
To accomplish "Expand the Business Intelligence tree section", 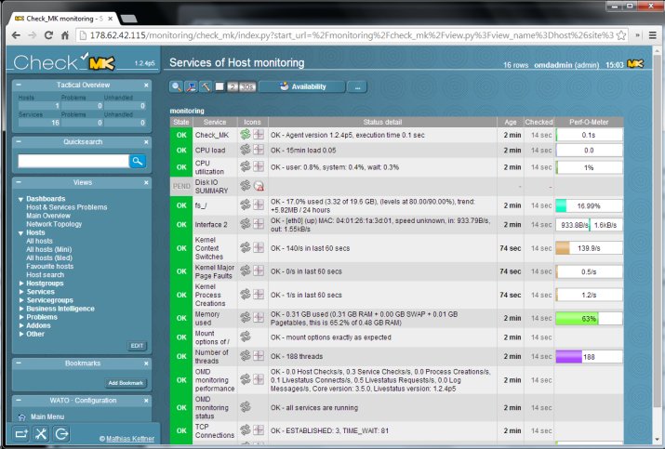I will tap(21, 309).
